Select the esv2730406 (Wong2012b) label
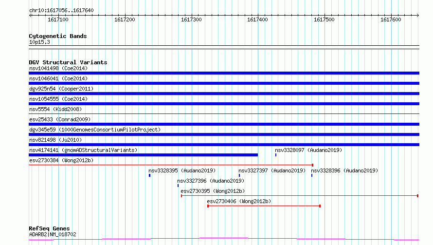This screenshot has height=245, width=433. [x=239, y=201]
